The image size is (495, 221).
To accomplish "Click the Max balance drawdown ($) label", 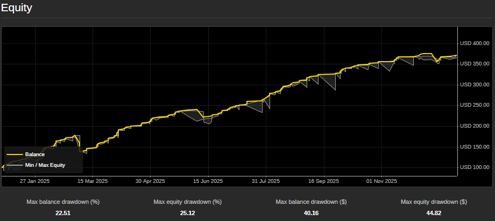I will pyautogui.click(x=310, y=202).
